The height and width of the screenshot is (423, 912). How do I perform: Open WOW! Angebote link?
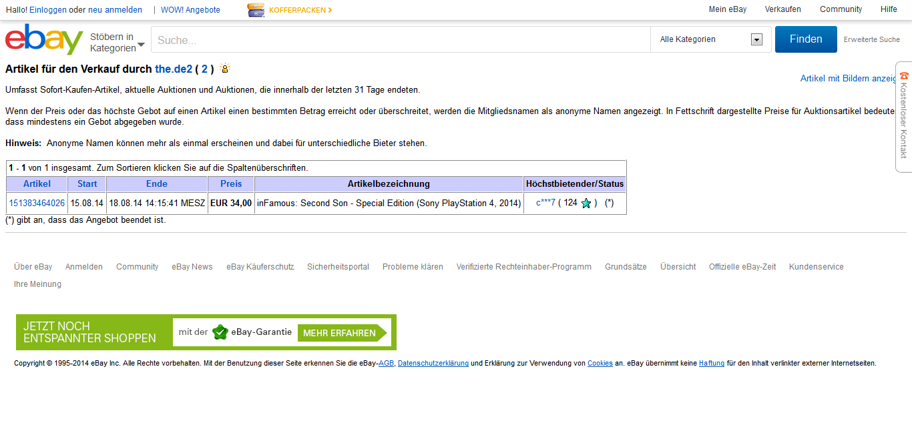[190, 10]
